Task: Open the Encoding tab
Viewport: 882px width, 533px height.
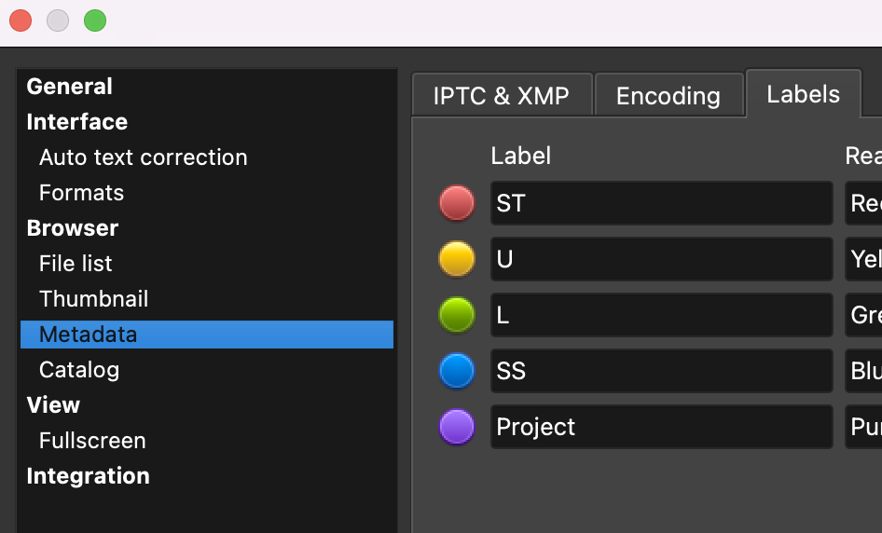Action: [668, 96]
